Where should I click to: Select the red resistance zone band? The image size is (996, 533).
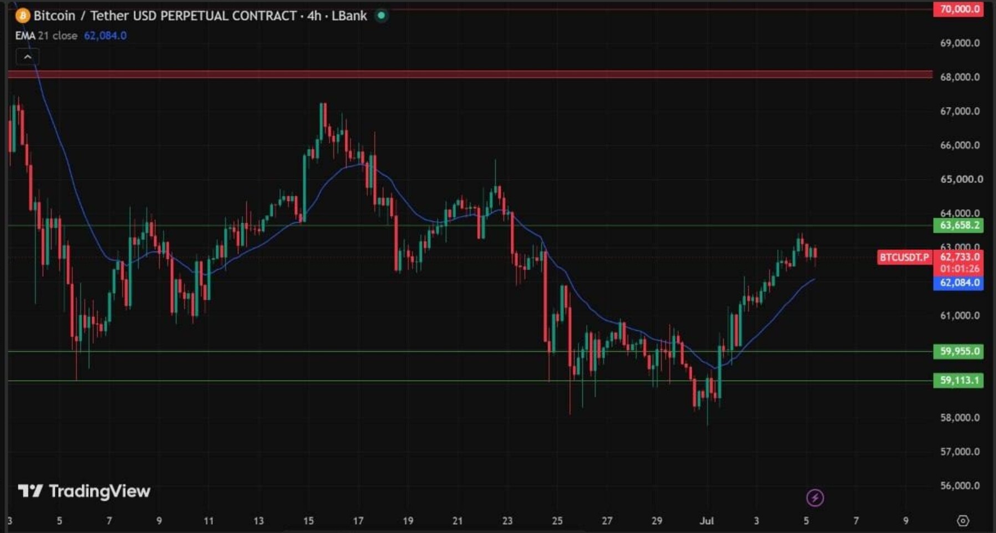click(x=470, y=74)
